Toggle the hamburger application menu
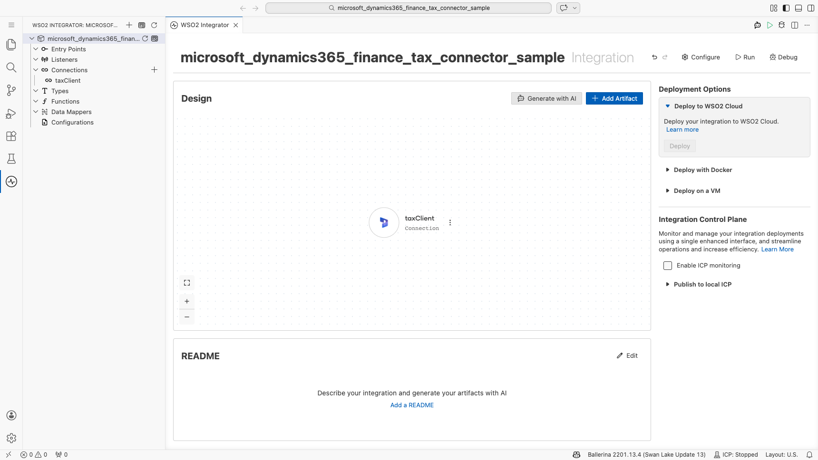818x460 pixels. click(11, 25)
